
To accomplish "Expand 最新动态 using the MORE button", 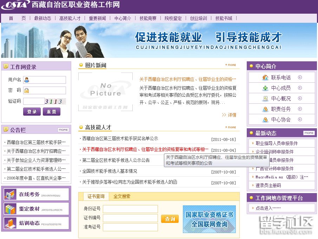I will (x=309, y=133).
